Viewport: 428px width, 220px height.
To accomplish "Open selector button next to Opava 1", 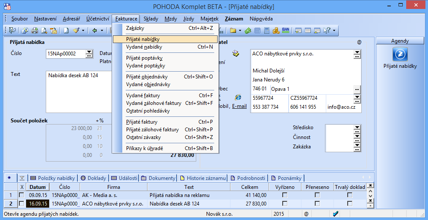I will click(357, 89).
